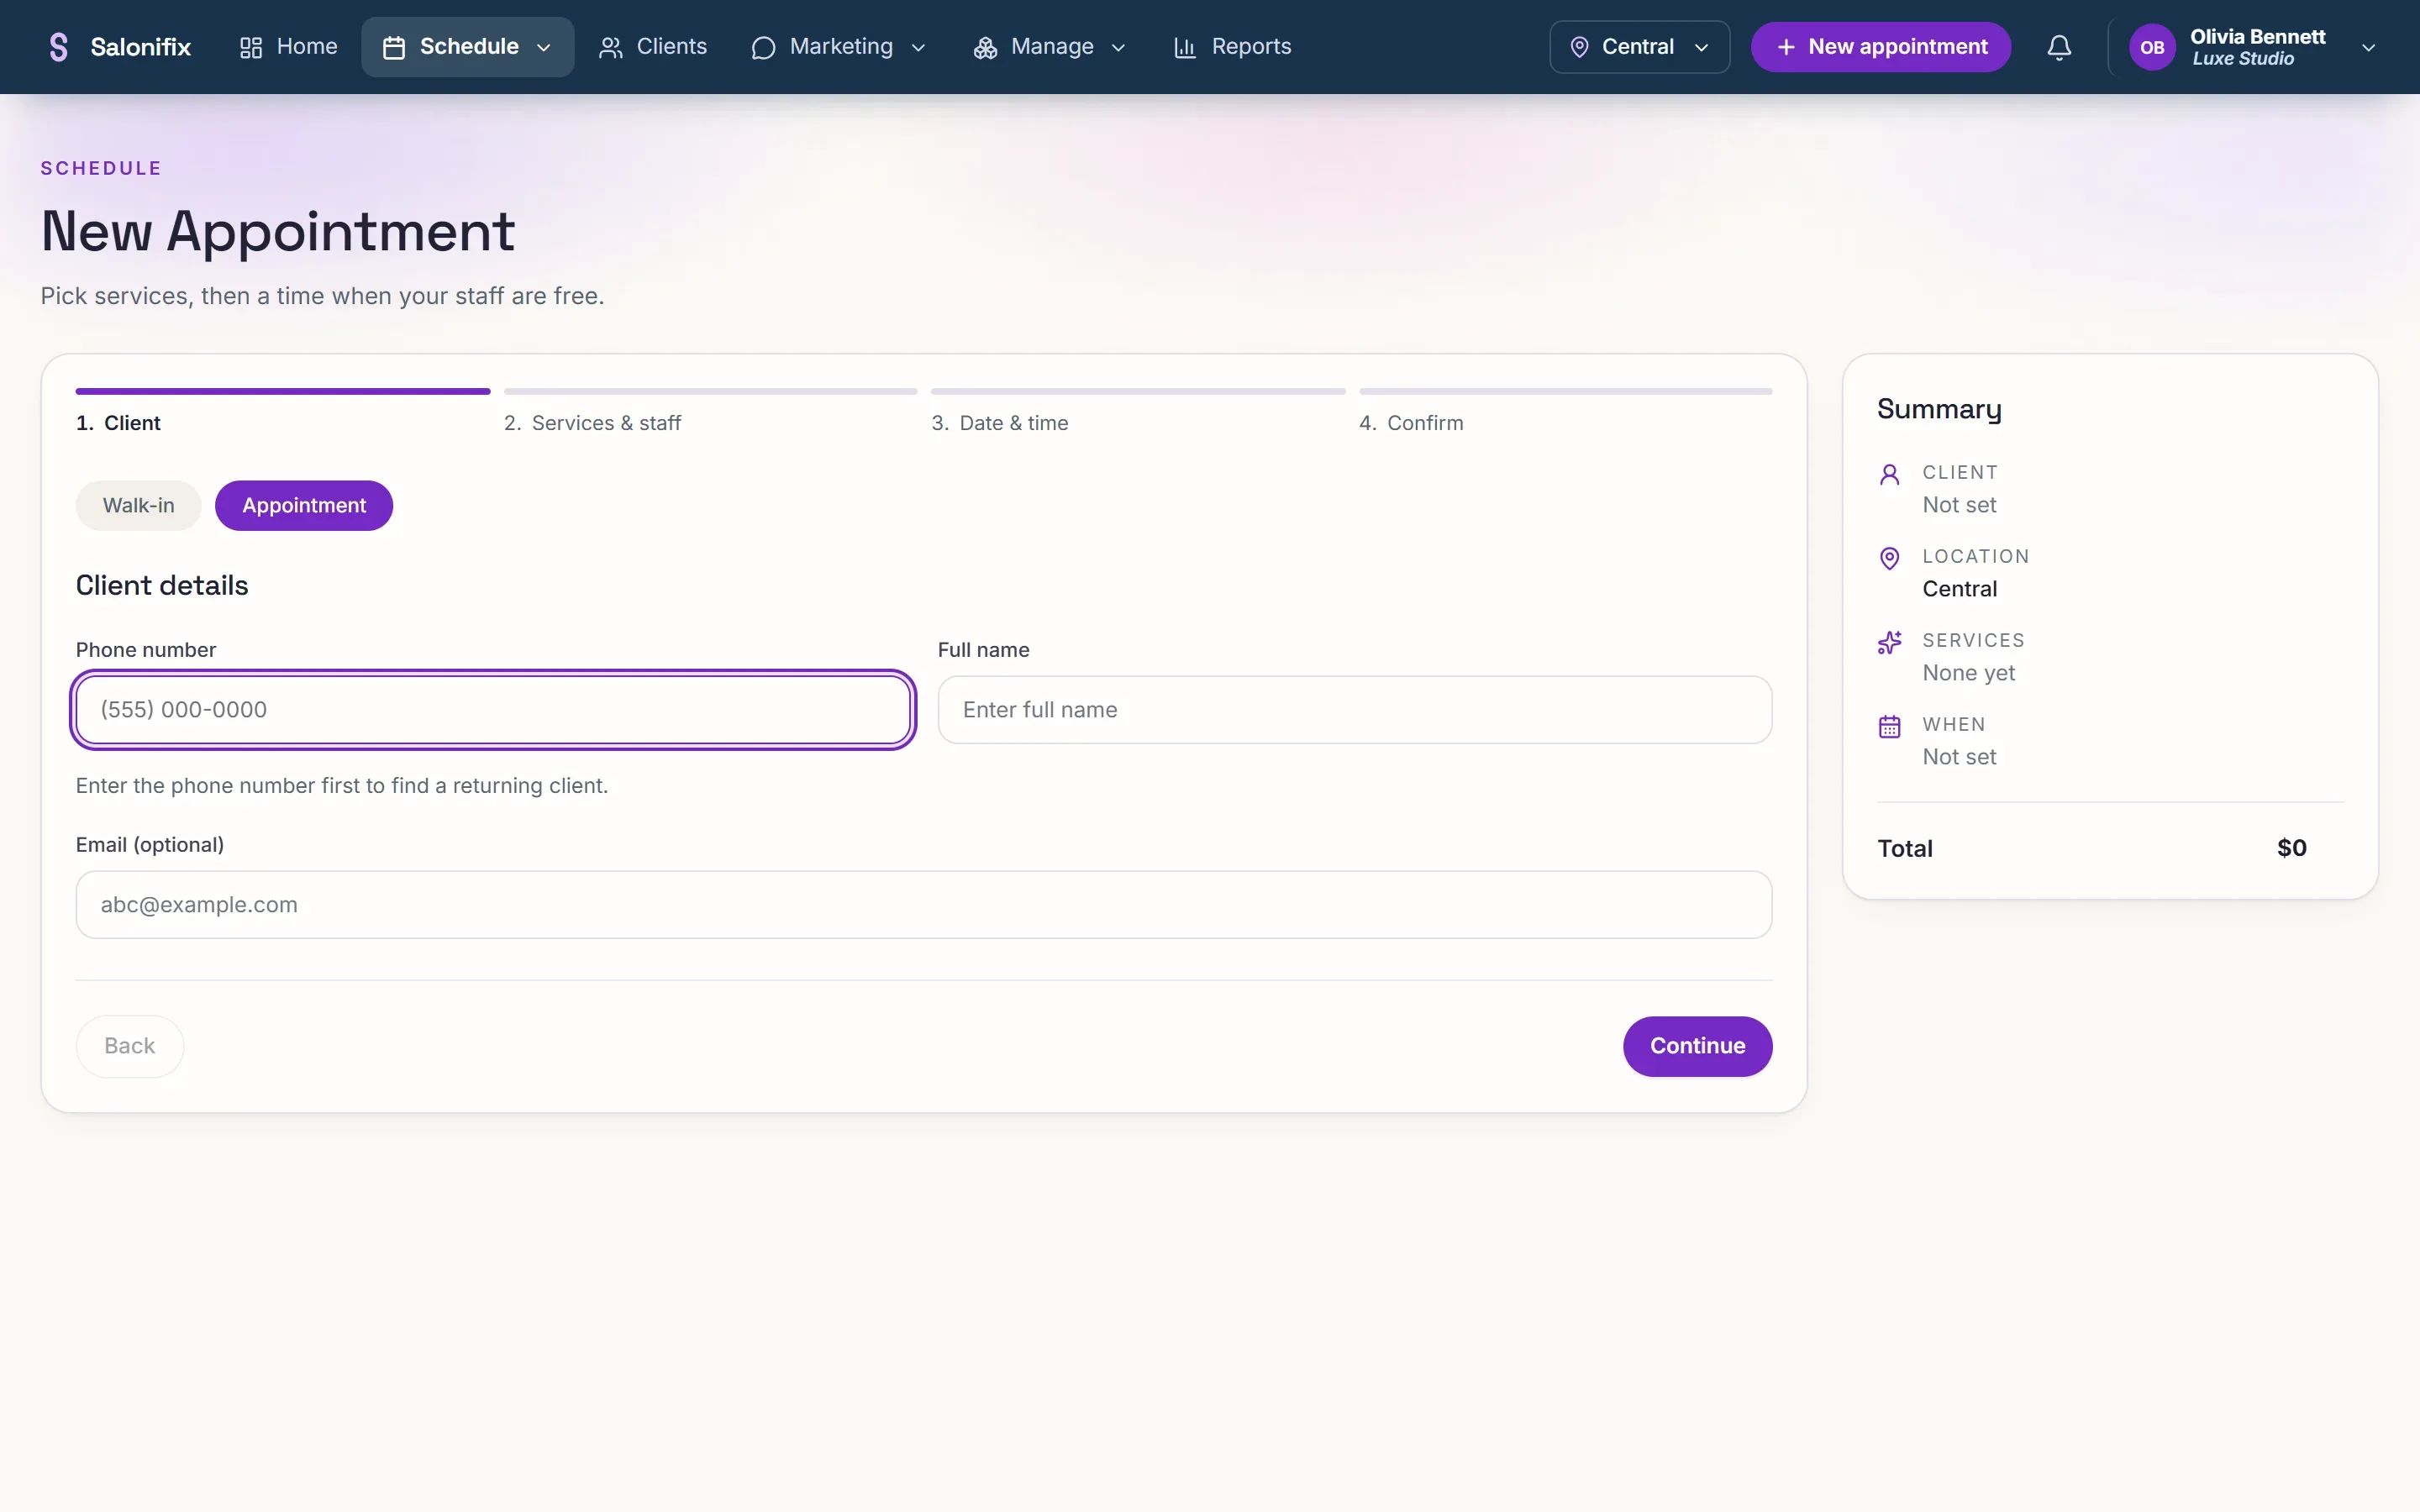The width and height of the screenshot is (2420, 1512).
Task: Focus the Full name field
Action: 1354,710
